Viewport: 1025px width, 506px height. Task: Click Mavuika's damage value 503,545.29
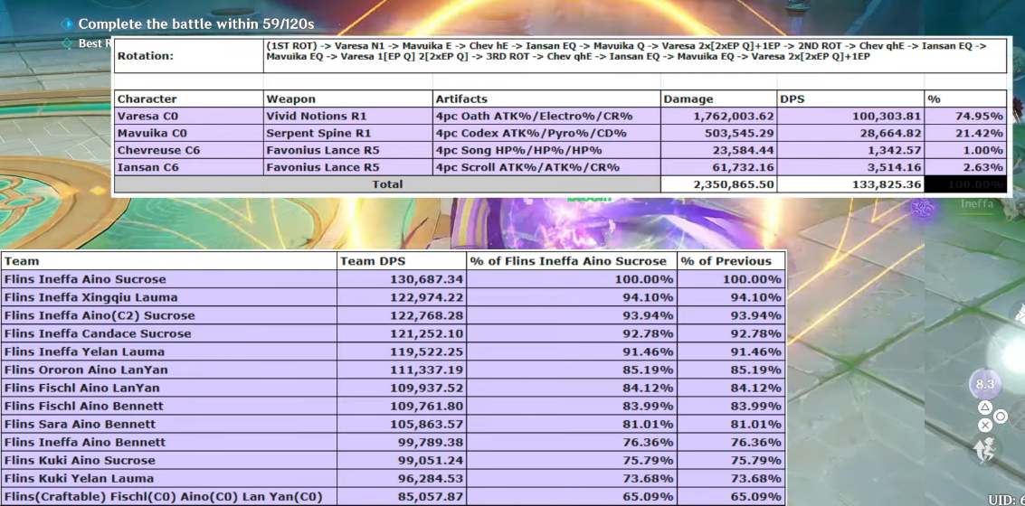(719, 133)
